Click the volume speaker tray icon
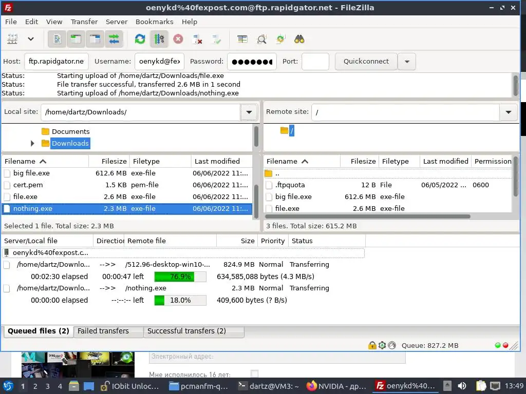This screenshot has height=394, width=526. [462, 386]
